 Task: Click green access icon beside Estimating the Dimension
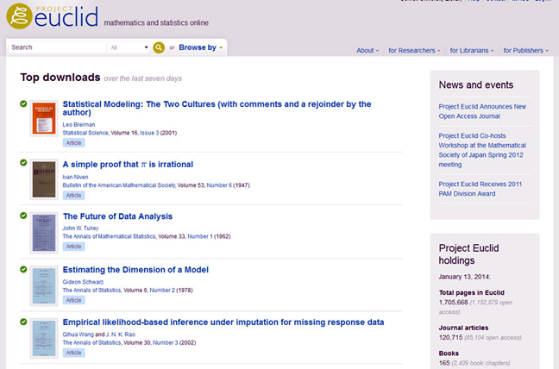click(x=23, y=269)
